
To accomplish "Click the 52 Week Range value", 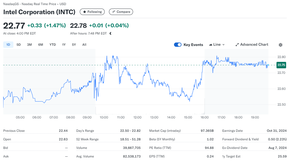I will coord(130,139).
